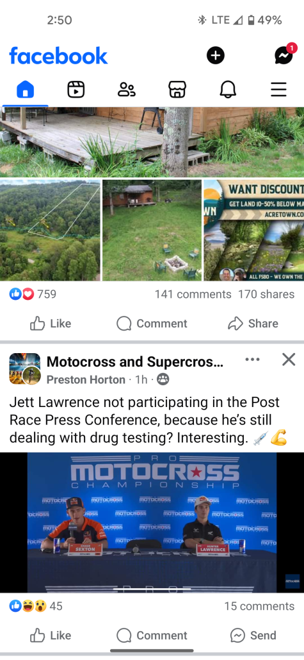Open the Motocross press conference video
The height and width of the screenshot is (660, 304).
click(x=152, y=523)
